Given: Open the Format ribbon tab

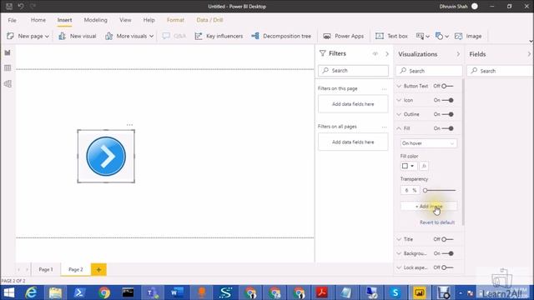Looking at the screenshot, I should click(175, 20).
